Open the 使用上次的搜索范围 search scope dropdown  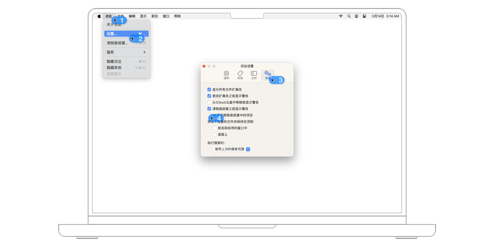(232, 149)
